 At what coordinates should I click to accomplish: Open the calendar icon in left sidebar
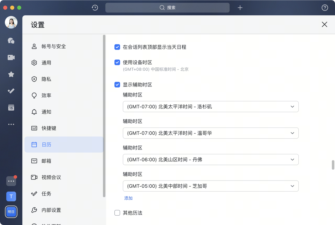[11, 108]
